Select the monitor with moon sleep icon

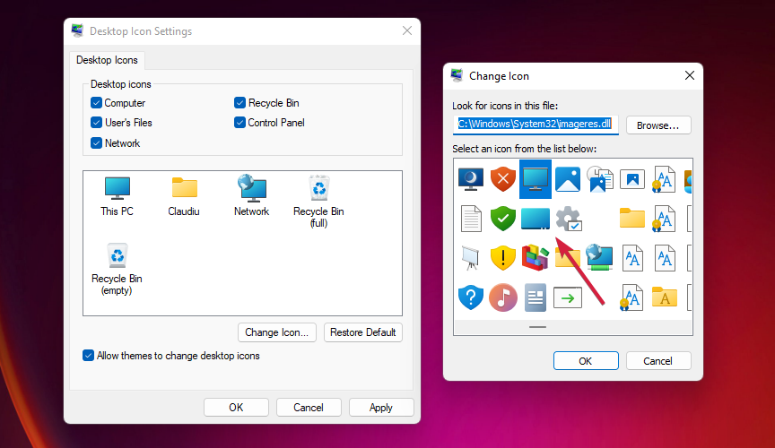pyautogui.click(x=471, y=179)
